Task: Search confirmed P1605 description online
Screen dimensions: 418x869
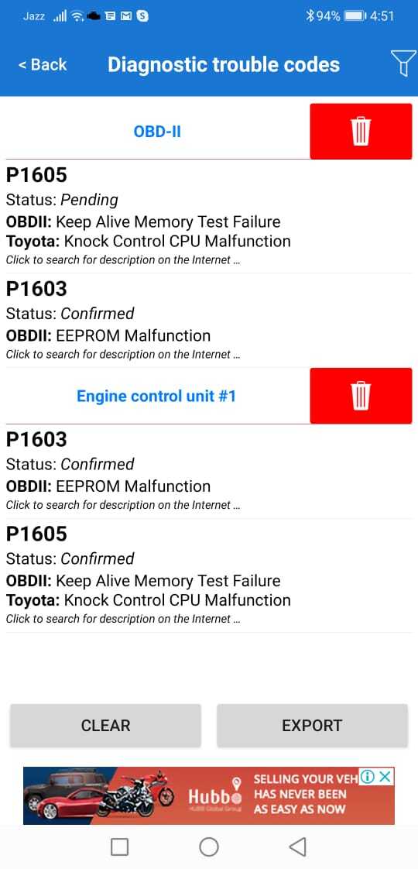Action: (123, 619)
